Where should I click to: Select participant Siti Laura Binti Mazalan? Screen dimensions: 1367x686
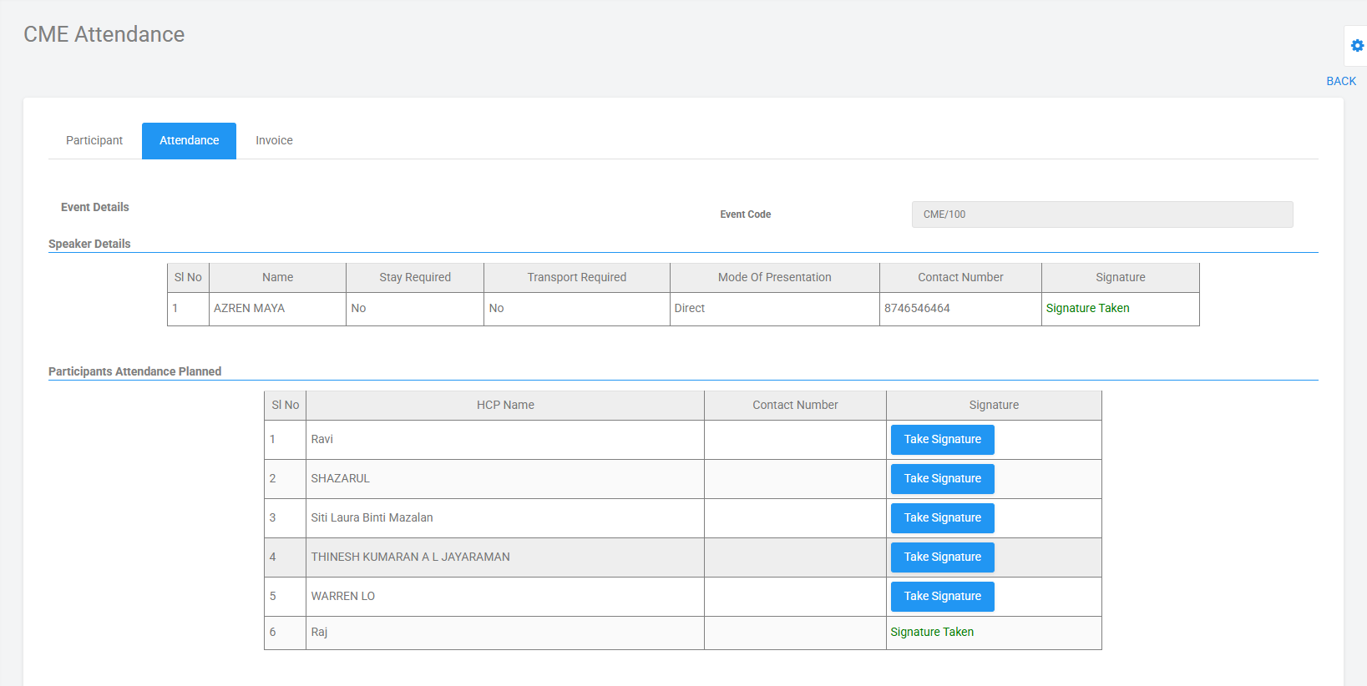pyautogui.click(x=372, y=517)
